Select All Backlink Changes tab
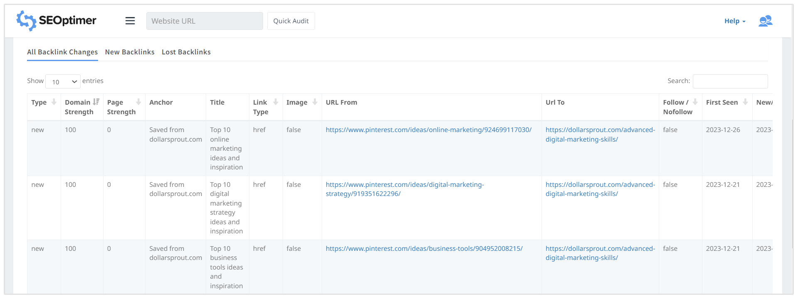 coord(62,52)
